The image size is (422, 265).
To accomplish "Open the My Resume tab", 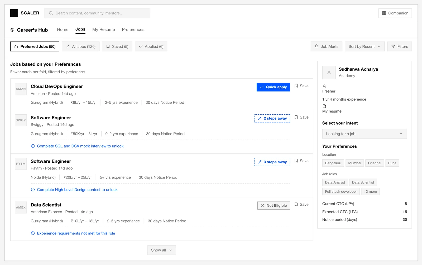I will (104, 30).
